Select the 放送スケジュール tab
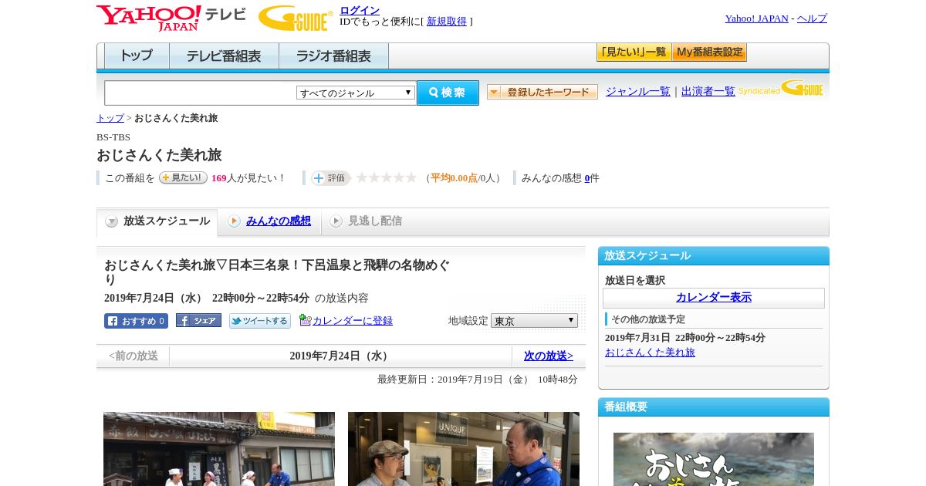Screen dimensions: 926x486 click(x=157, y=221)
